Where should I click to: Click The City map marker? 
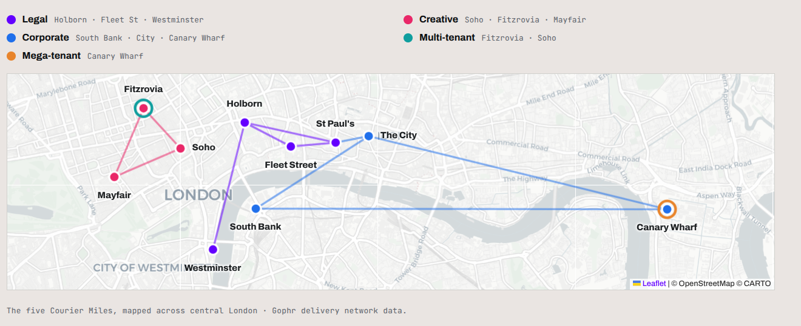[368, 136]
